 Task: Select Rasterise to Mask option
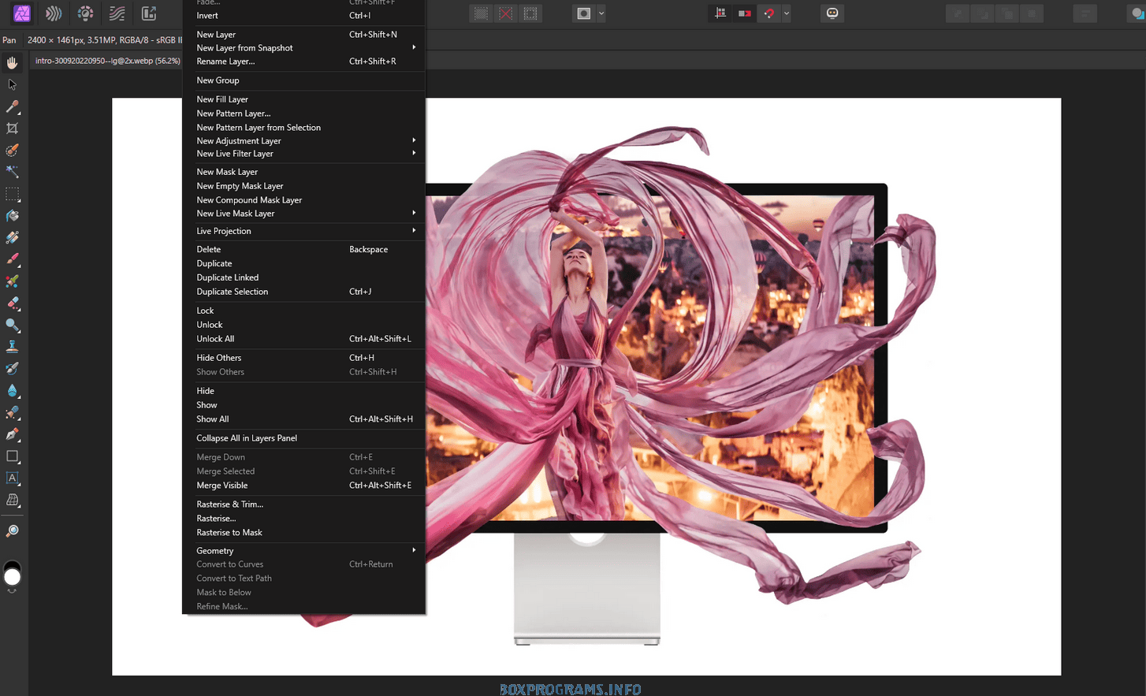coord(229,533)
